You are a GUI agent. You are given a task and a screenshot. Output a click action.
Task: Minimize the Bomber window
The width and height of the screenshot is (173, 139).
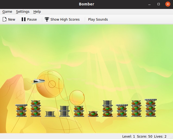pos(149,4)
